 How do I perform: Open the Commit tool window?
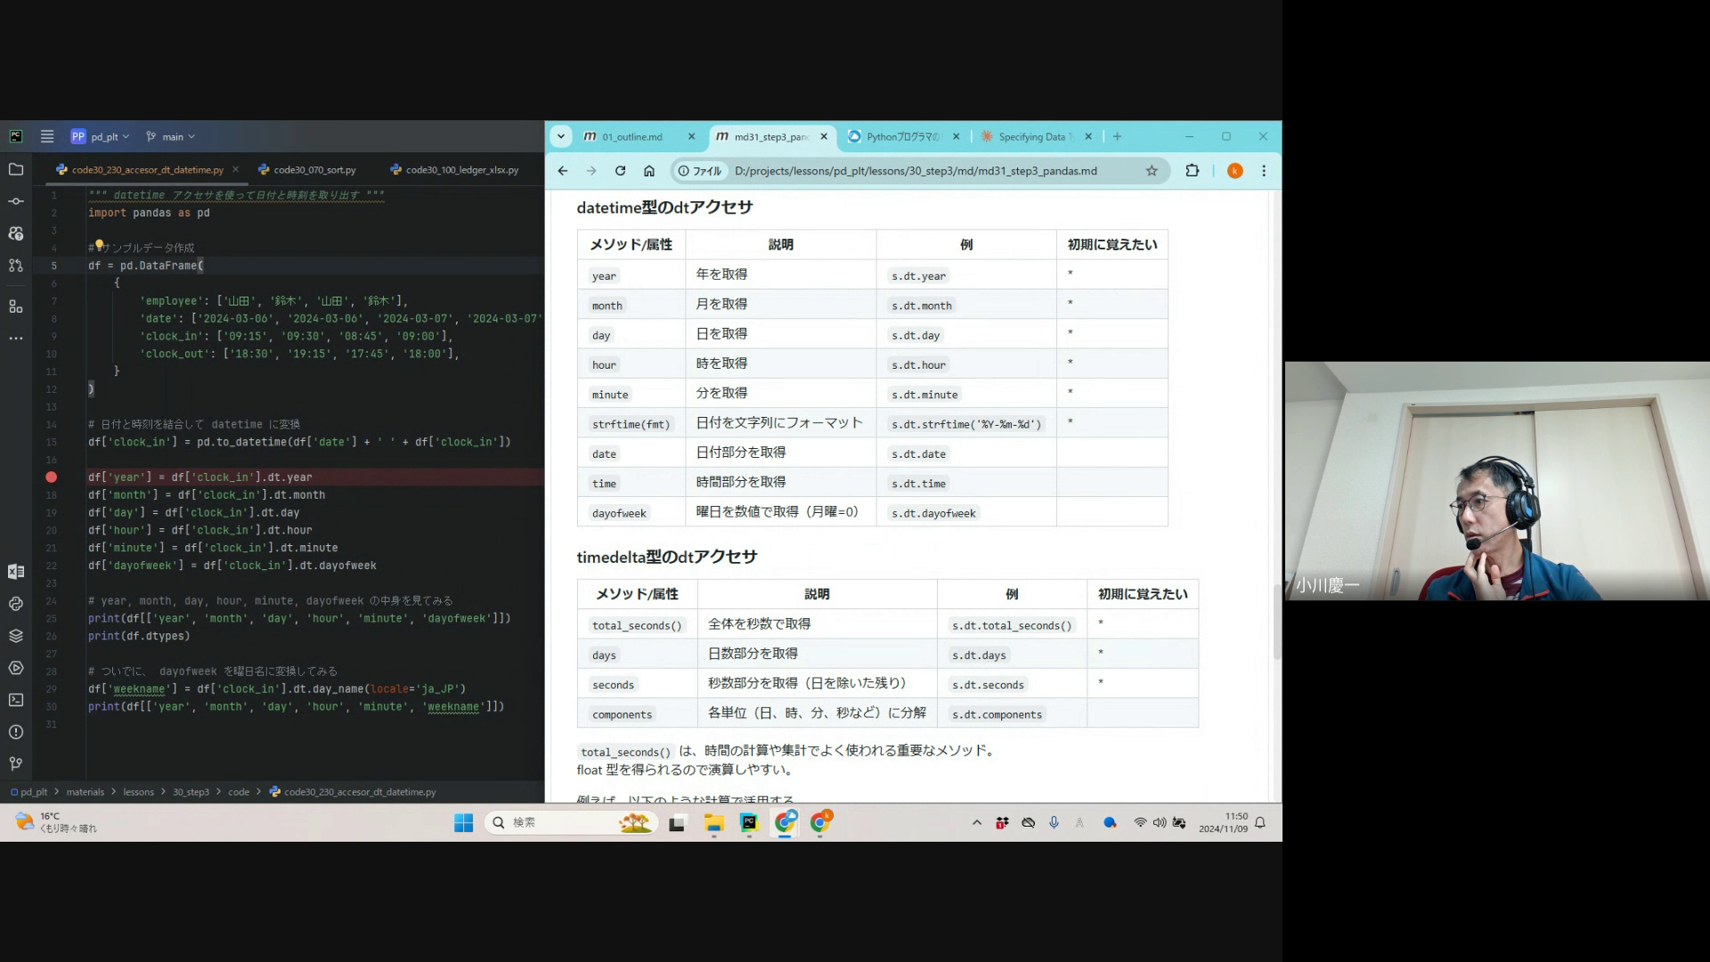tap(16, 201)
